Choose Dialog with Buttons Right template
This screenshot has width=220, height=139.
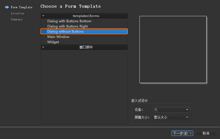tap(67, 26)
